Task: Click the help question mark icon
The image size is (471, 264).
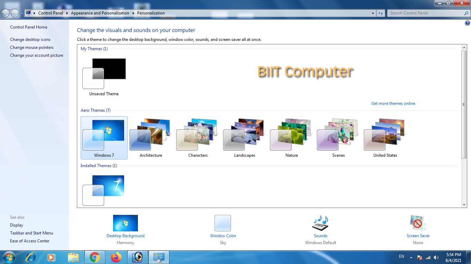Action: pos(467,23)
